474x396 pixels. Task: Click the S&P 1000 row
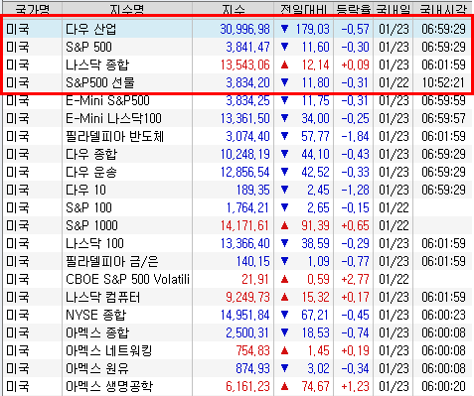[x=237, y=225]
